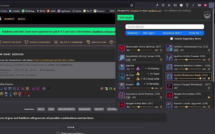Open the key password manager extension icon
215x134 pixels.
click(x=157, y=5)
